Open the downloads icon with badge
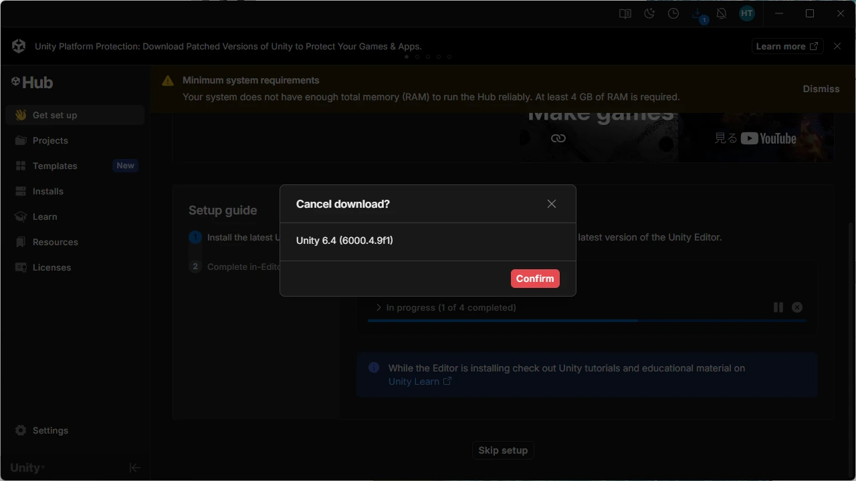This screenshot has width=856, height=481. click(699, 15)
